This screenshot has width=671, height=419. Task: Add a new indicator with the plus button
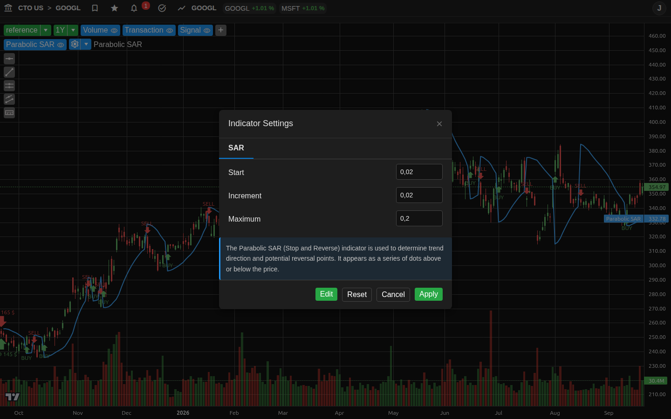click(x=221, y=30)
